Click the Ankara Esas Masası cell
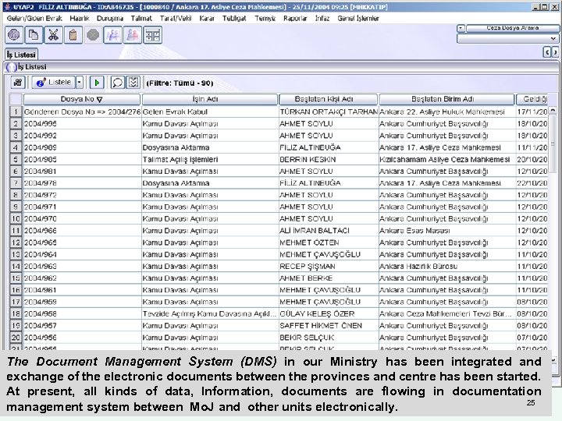 (447, 231)
